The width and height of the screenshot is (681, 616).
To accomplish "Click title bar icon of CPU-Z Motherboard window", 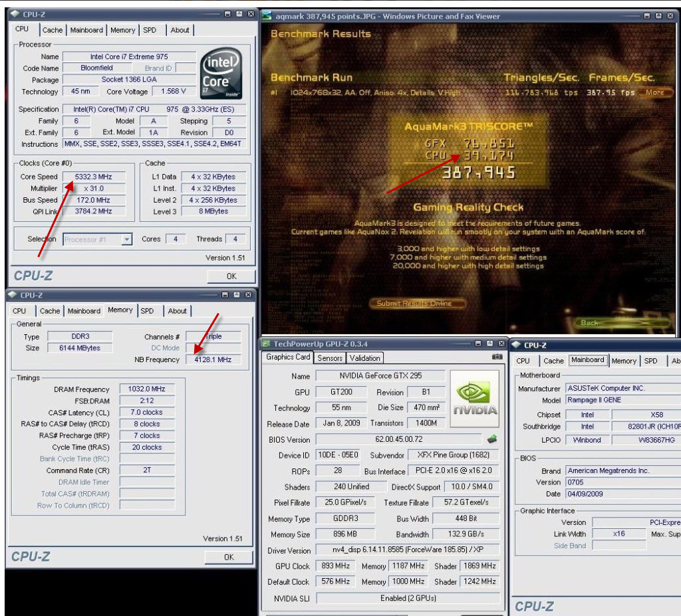I will [x=516, y=345].
